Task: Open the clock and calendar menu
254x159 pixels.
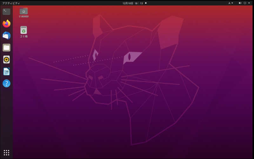Action: coord(133,3)
